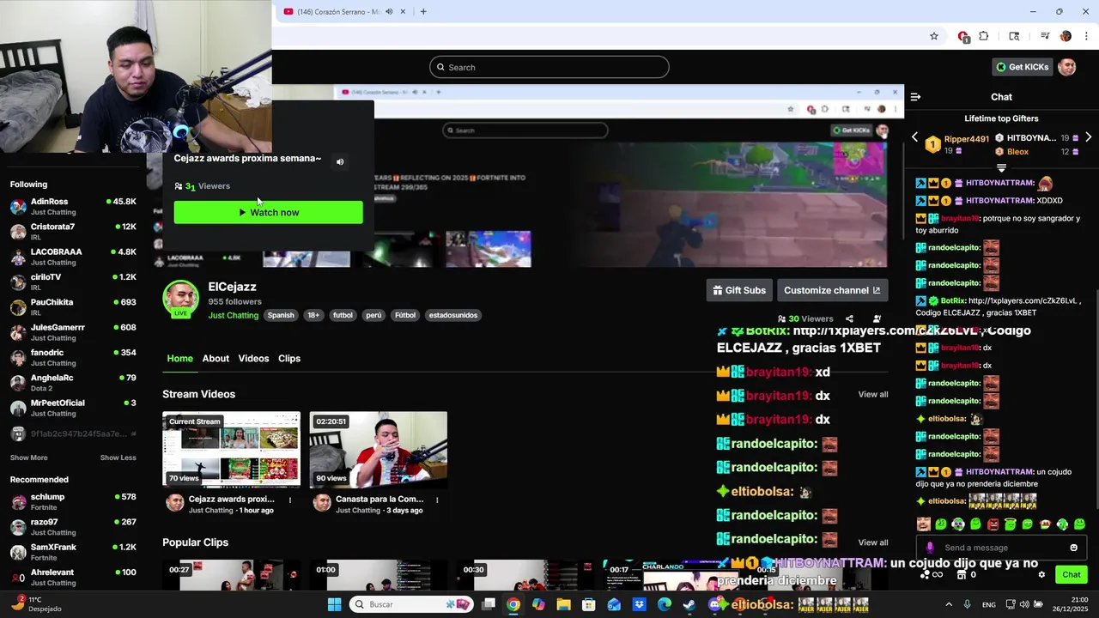Open the Kick user profile avatar menu
Image resolution: width=1099 pixels, height=618 pixels.
pyautogui.click(x=1067, y=67)
